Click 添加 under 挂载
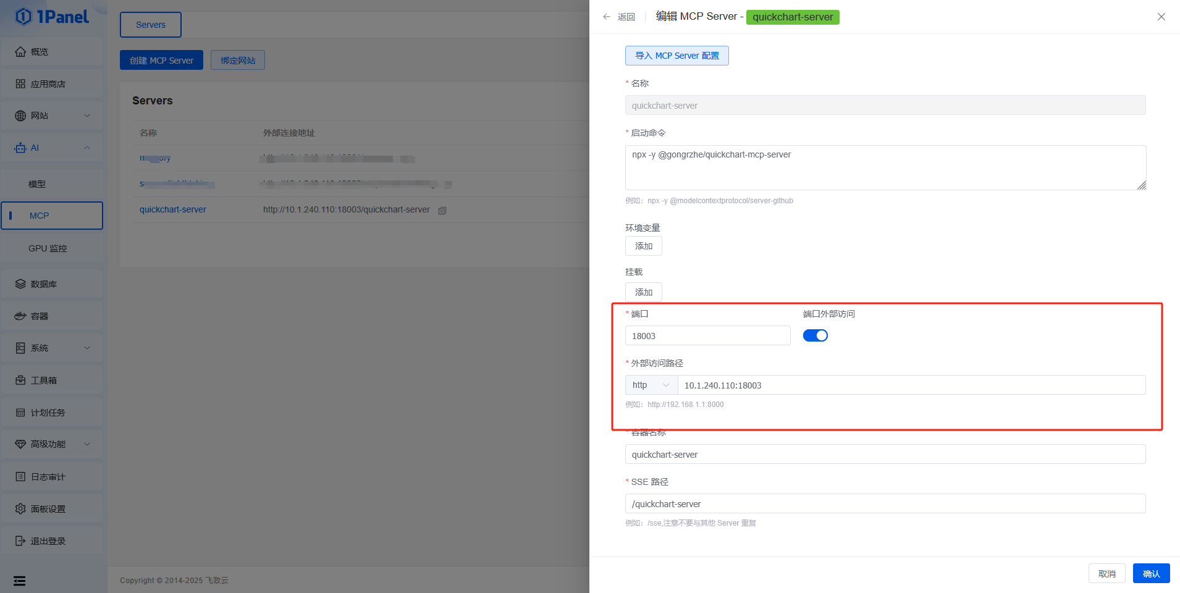This screenshot has width=1180, height=593. [644, 292]
